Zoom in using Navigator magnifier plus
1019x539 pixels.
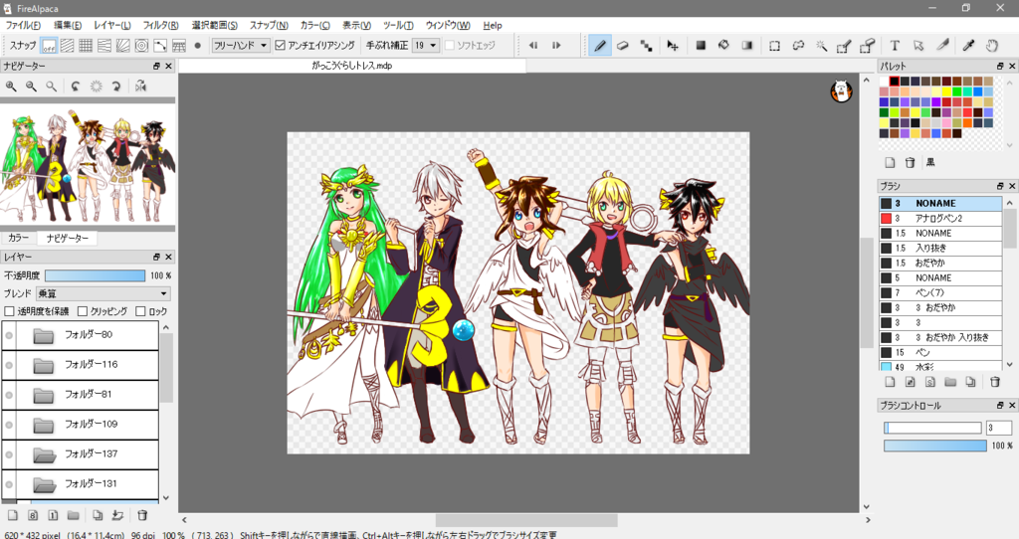click(x=11, y=86)
